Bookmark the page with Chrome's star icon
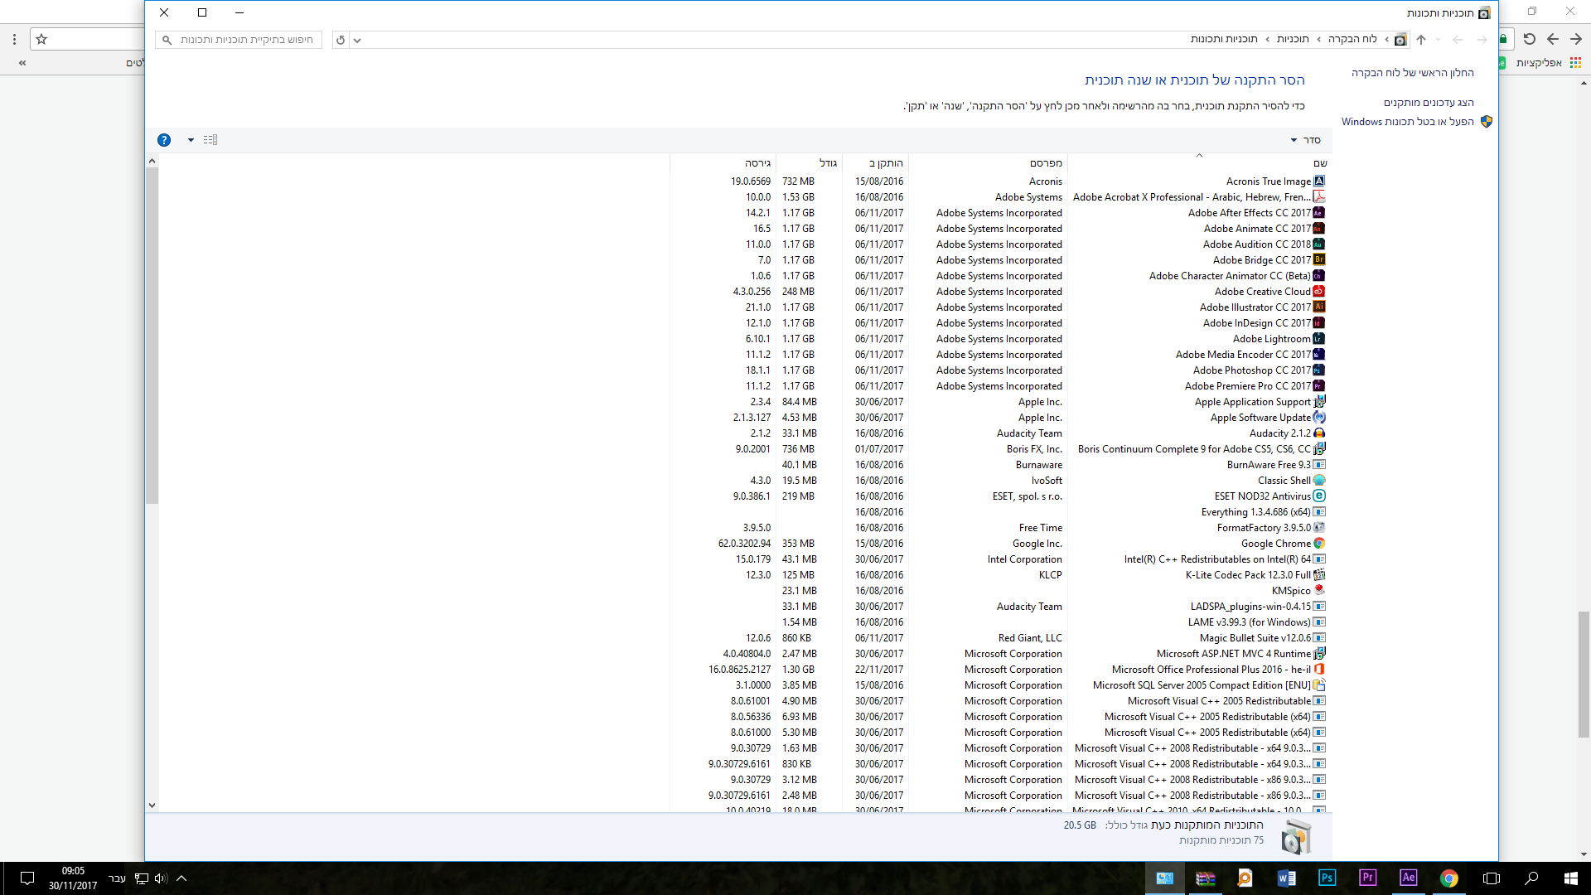1591x895 pixels. [41, 39]
